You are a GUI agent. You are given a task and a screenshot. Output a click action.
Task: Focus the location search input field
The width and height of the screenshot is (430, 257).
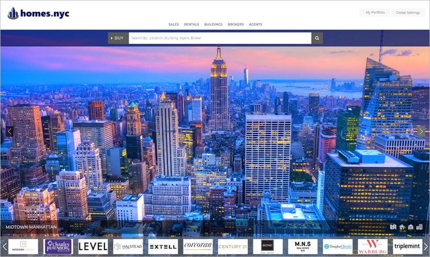[220, 38]
